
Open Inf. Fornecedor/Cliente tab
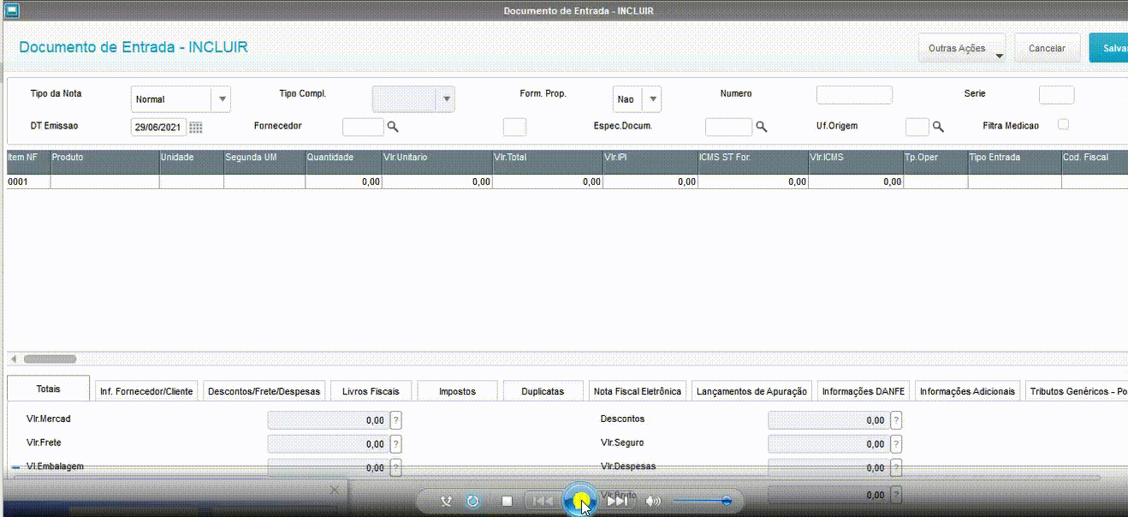pyautogui.click(x=146, y=391)
